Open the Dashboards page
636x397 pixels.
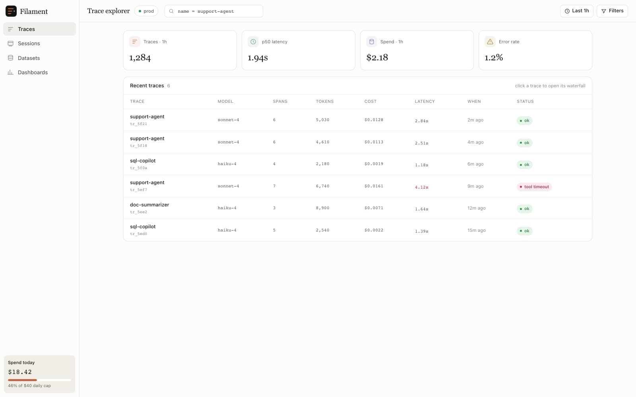39,72
